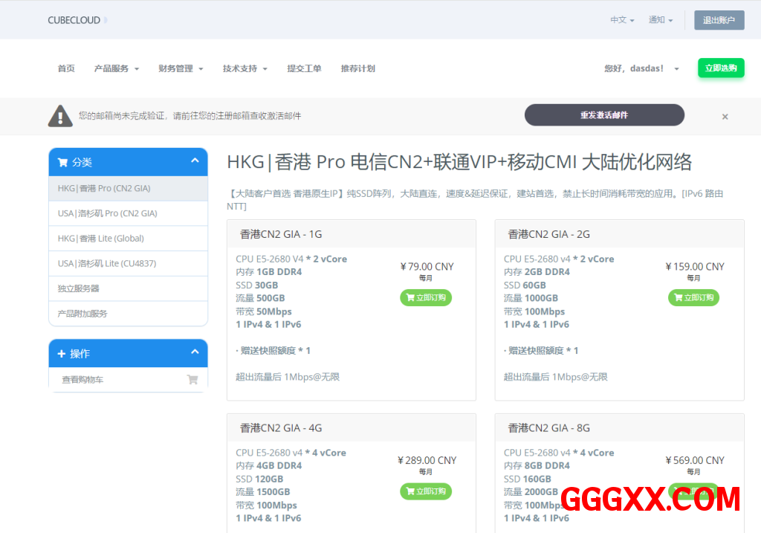
Task: Click the CUBECLOUD logo
Action: [74, 20]
